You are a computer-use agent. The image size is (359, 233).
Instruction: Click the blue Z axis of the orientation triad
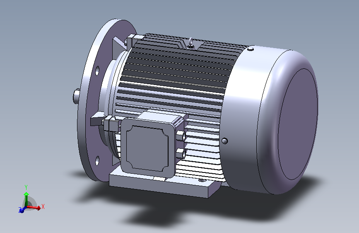22,210
